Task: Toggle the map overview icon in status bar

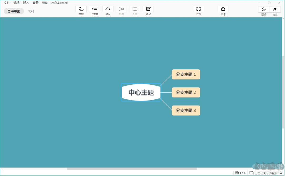Action: [252, 173]
